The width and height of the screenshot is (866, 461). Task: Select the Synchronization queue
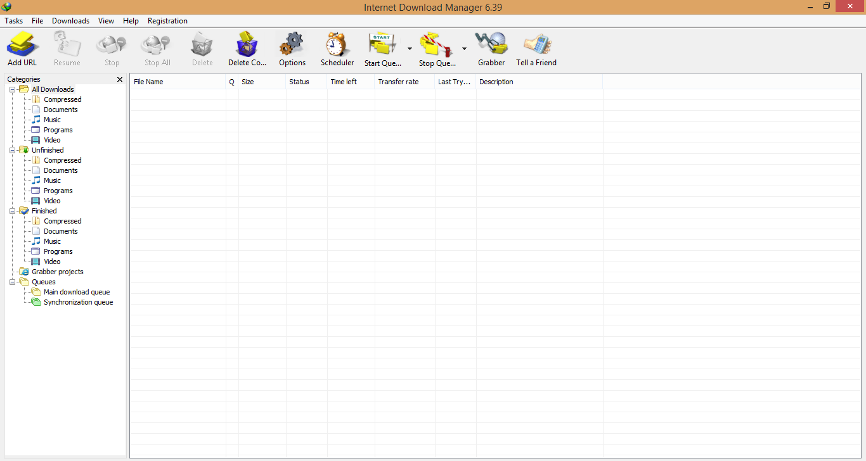click(x=78, y=302)
